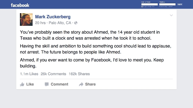Screen dimensions: 193x108
Task: Open the 20 hrs timestamp link
Action: point(40,23)
